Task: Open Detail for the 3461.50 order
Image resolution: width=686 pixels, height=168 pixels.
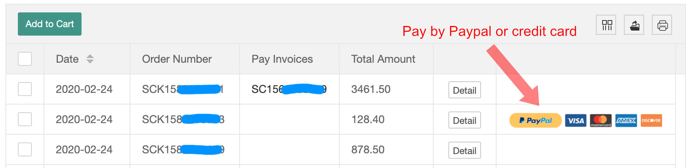Action: (x=465, y=90)
